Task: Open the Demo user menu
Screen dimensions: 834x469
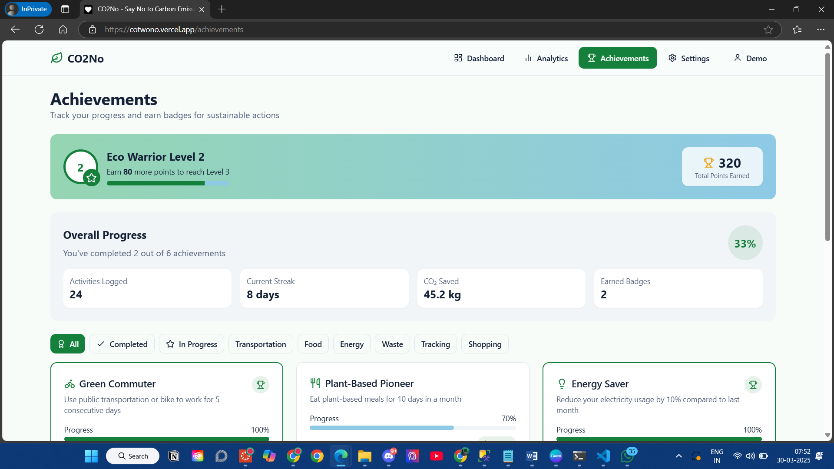Action: point(750,58)
